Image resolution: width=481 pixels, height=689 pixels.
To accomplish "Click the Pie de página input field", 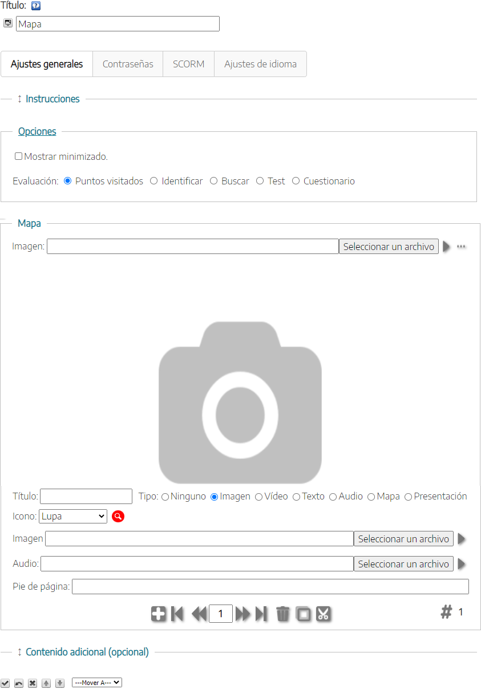I will 270,587.
